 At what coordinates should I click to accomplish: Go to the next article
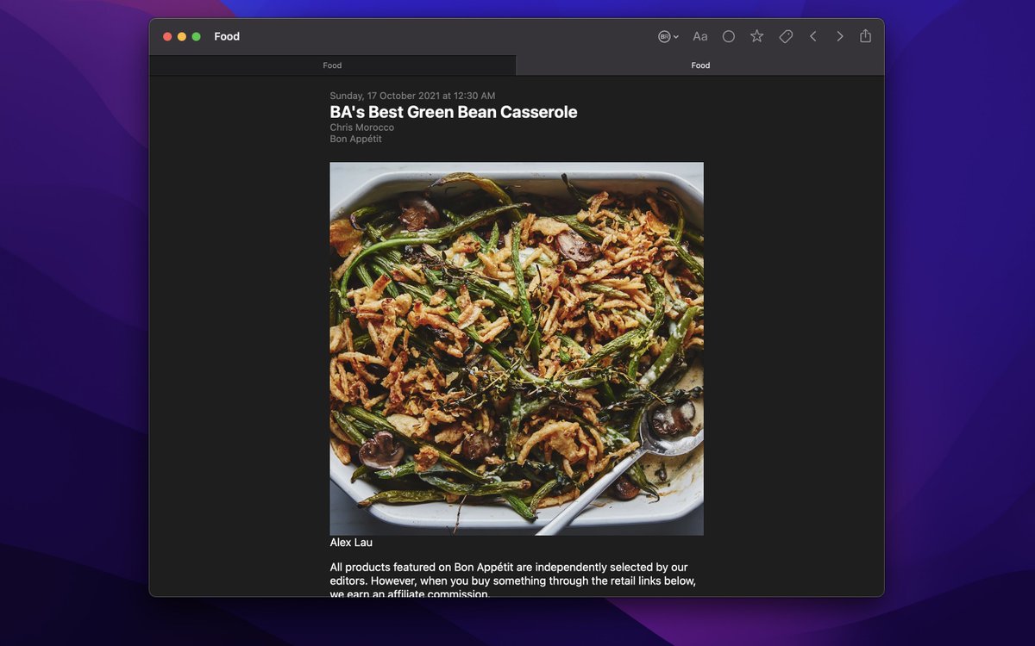click(839, 36)
